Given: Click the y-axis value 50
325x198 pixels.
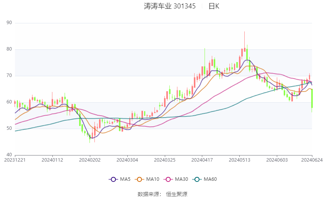Looking at the screenshot, I should click(x=9, y=128).
